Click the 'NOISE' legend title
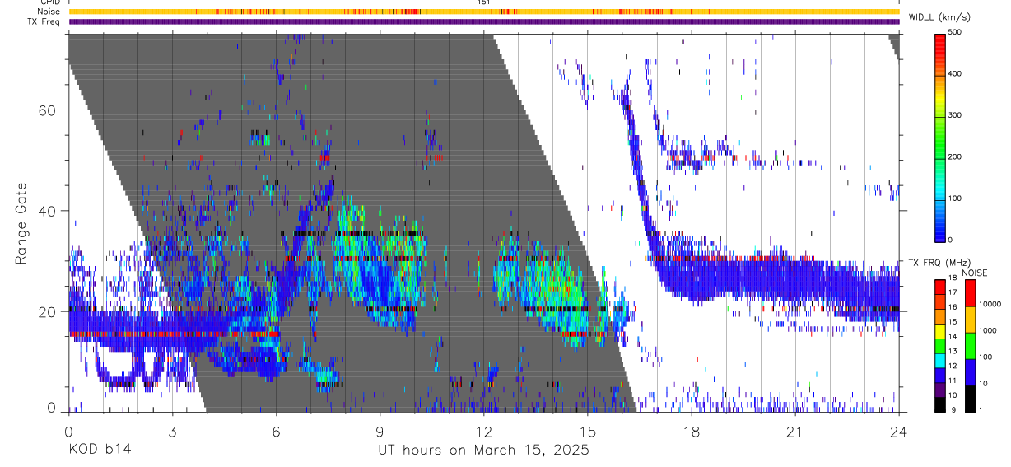Screen dimensions: 1011x467 [x=976, y=273]
